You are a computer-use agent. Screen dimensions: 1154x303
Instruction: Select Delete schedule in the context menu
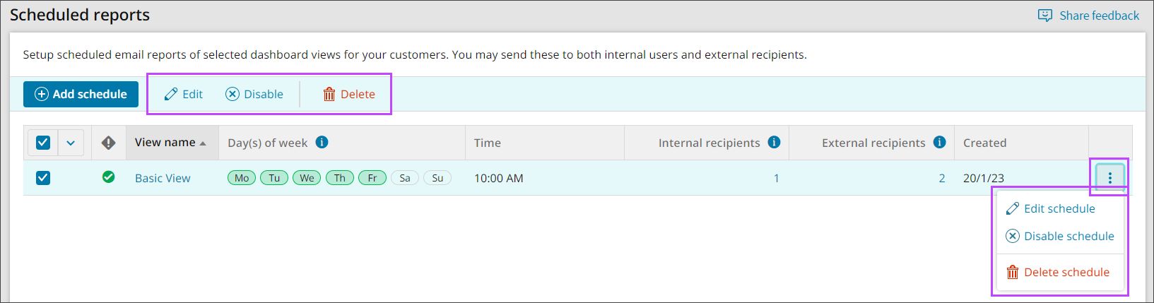point(1066,272)
